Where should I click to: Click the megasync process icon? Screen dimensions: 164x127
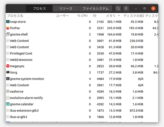tap(8, 66)
